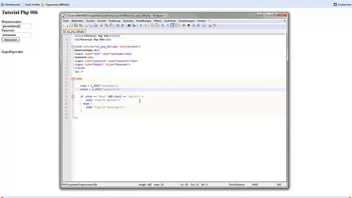Open Find with the binoculars icon
352x198 pixels.
129,25
